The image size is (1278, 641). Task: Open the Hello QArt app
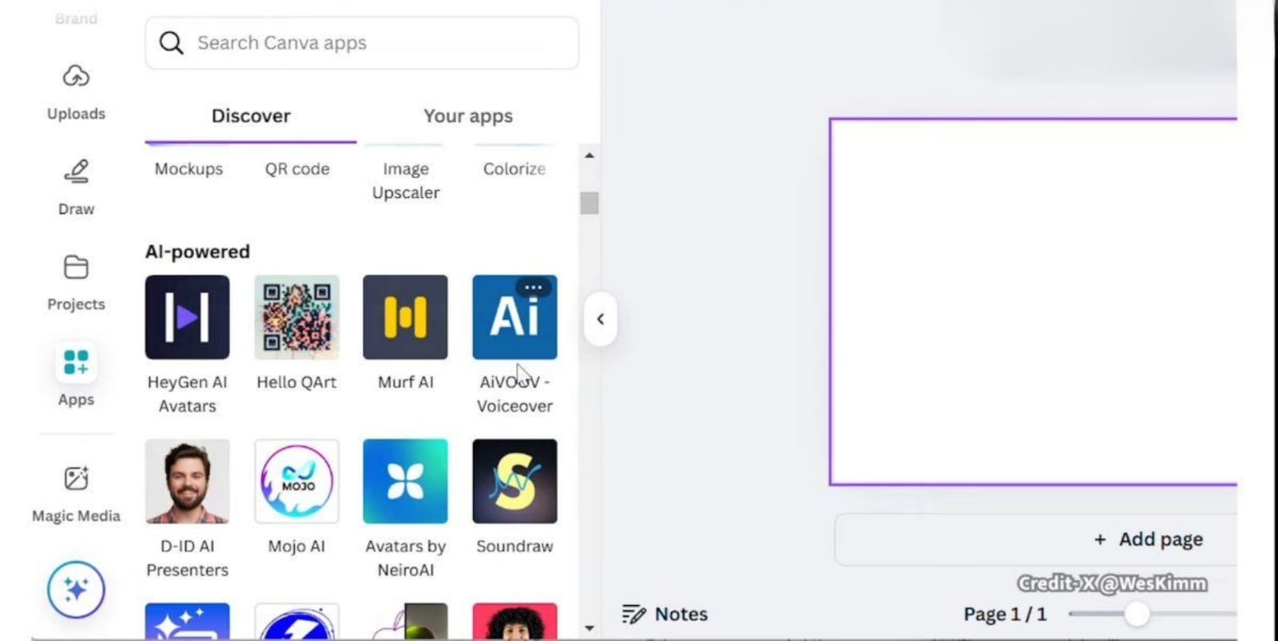point(296,318)
